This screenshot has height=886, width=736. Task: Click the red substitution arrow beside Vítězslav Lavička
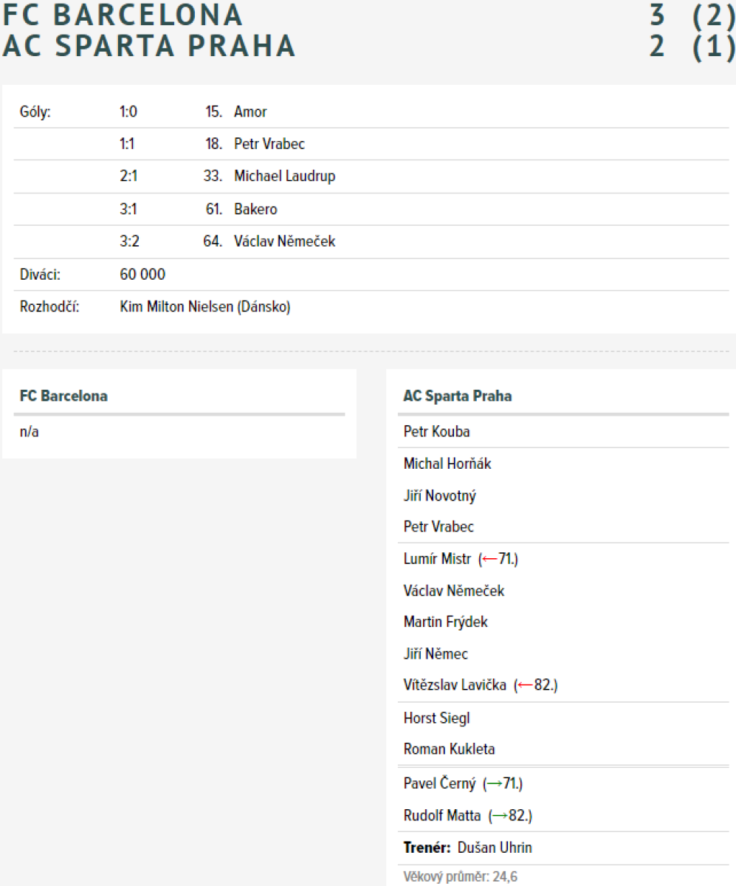point(526,685)
